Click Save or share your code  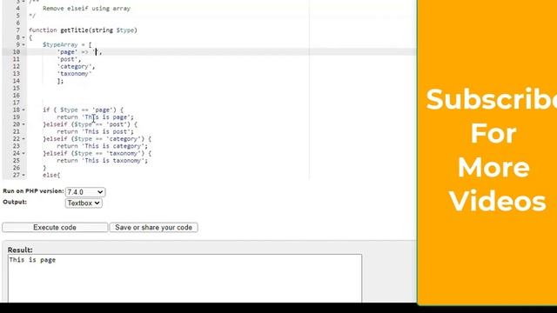(x=153, y=228)
